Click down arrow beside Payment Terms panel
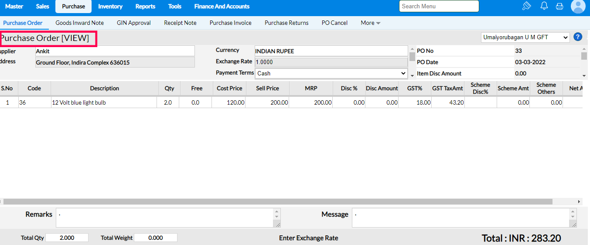This screenshot has width=590, height=245. click(412, 75)
